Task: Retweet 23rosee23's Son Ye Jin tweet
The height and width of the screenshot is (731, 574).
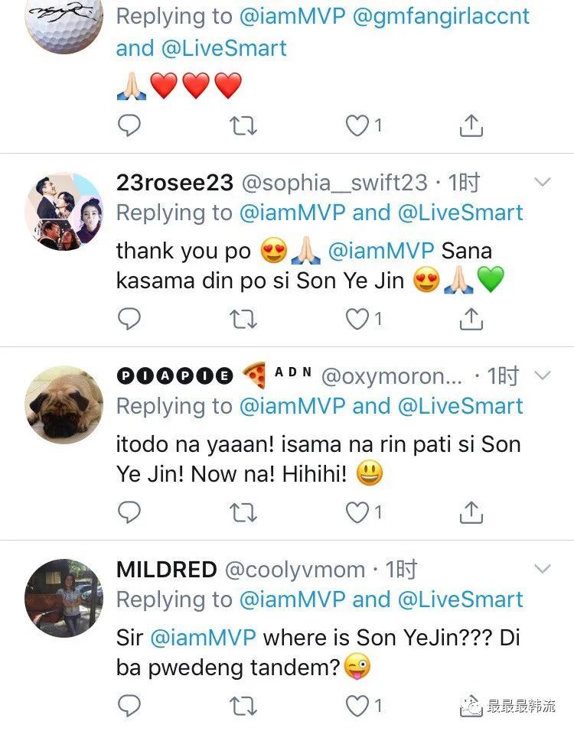Action: point(243,318)
